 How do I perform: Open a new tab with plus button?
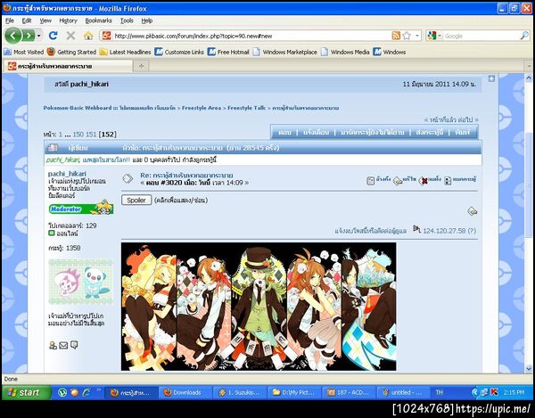[141, 66]
